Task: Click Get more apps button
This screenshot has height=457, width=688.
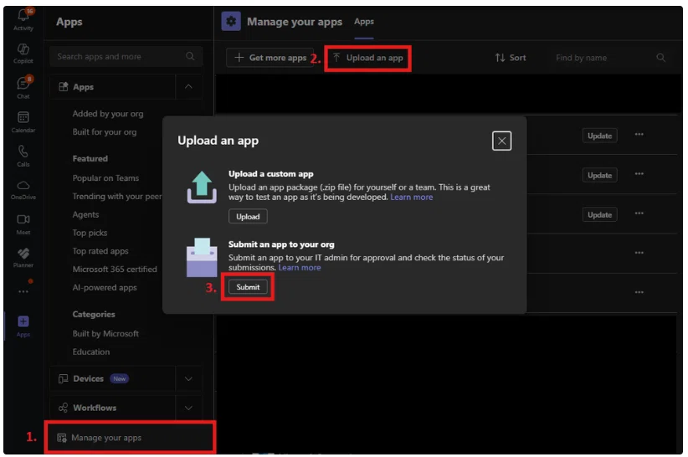Action: coord(270,58)
